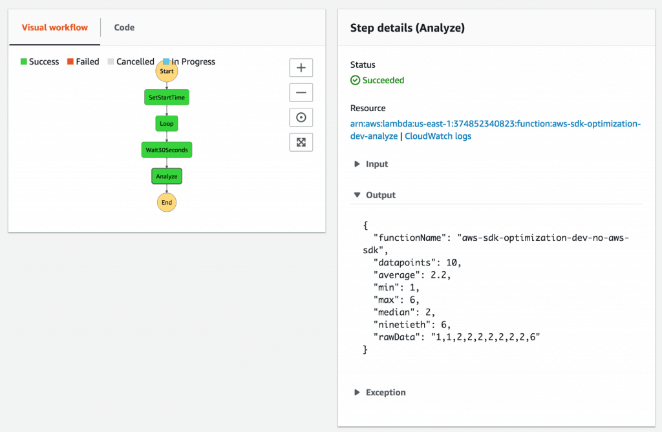Collapse the Output section

coord(374,195)
